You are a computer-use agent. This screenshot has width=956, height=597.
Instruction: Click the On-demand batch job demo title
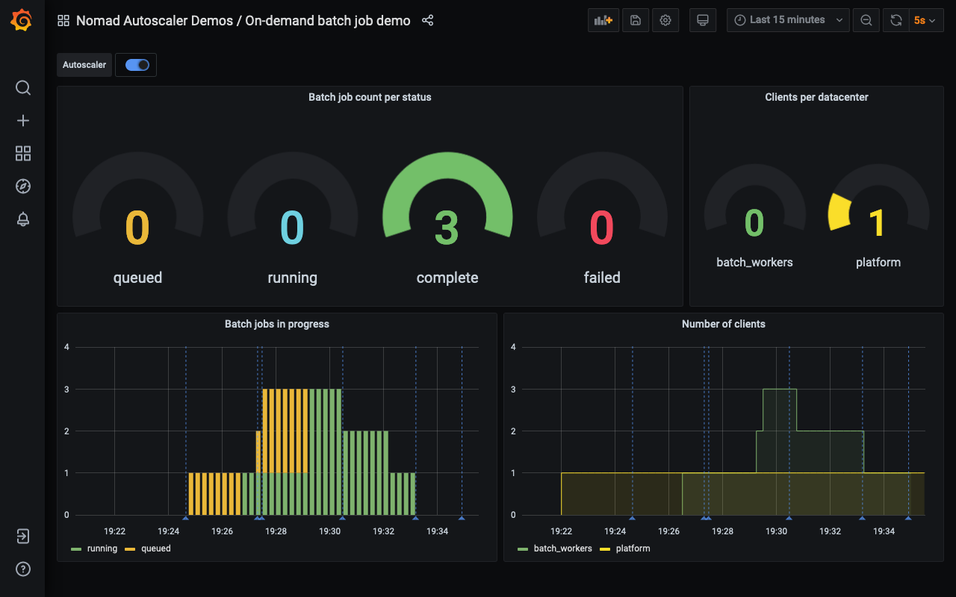click(328, 21)
